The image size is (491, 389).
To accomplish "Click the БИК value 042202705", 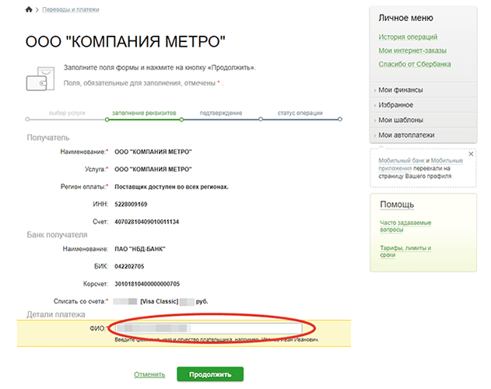I will (129, 267).
